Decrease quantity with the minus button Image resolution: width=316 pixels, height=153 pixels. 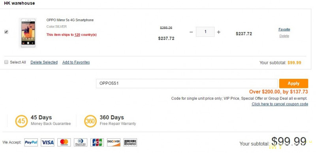click(x=191, y=32)
